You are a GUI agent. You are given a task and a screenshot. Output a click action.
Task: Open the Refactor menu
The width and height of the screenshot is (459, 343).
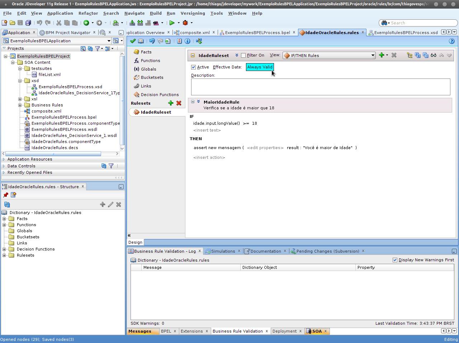click(88, 13)
